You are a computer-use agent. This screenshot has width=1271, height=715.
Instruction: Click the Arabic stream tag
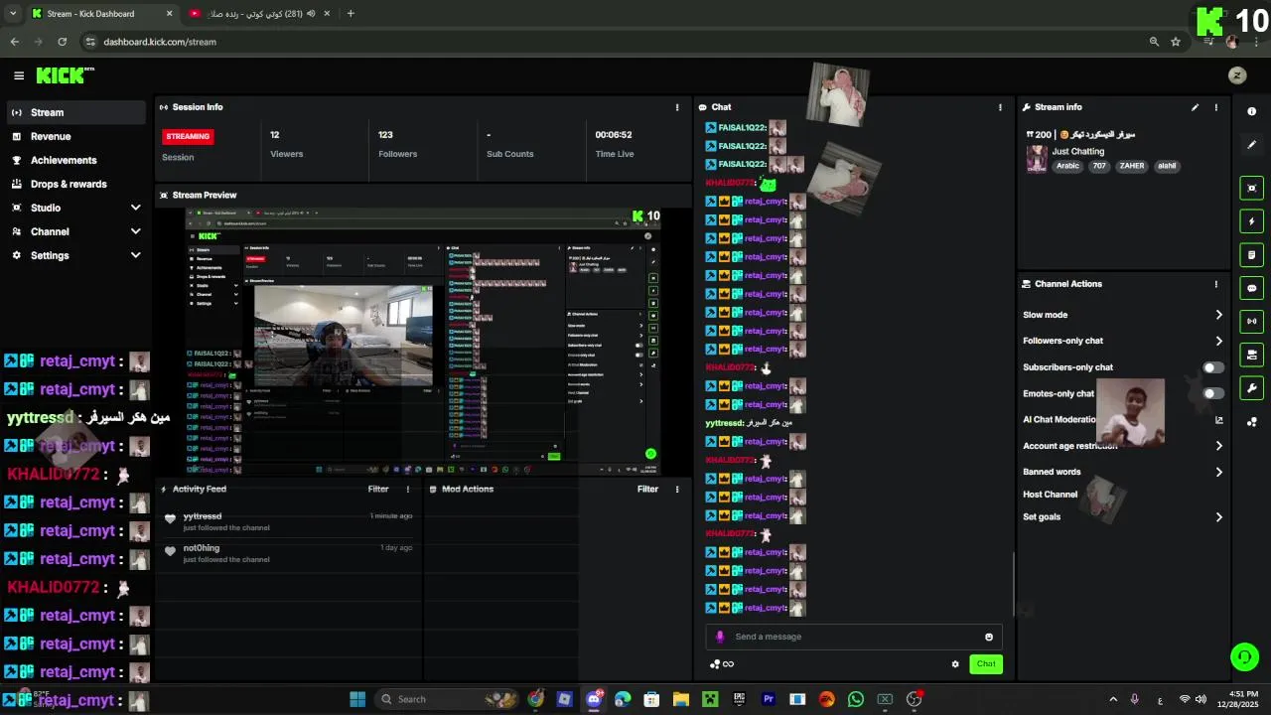click(x=1067, y=166)
